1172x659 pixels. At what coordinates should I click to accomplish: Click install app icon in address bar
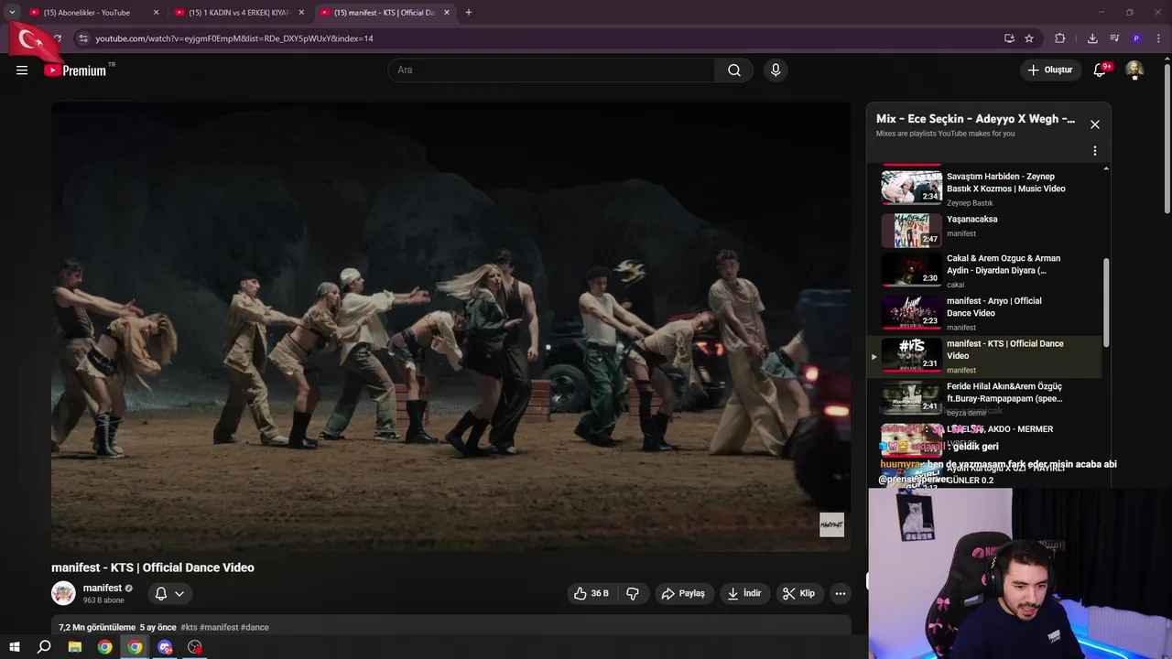[x=1009, y=38]
